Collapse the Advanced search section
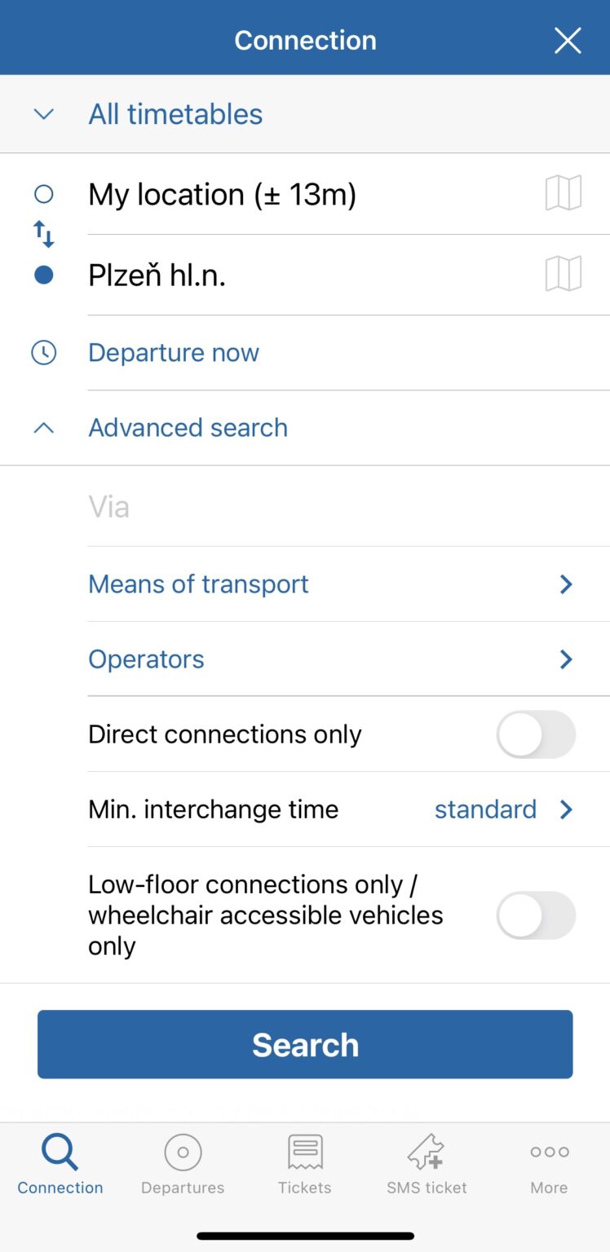Viewport: 610px width, 1252px height. point(305,428)
